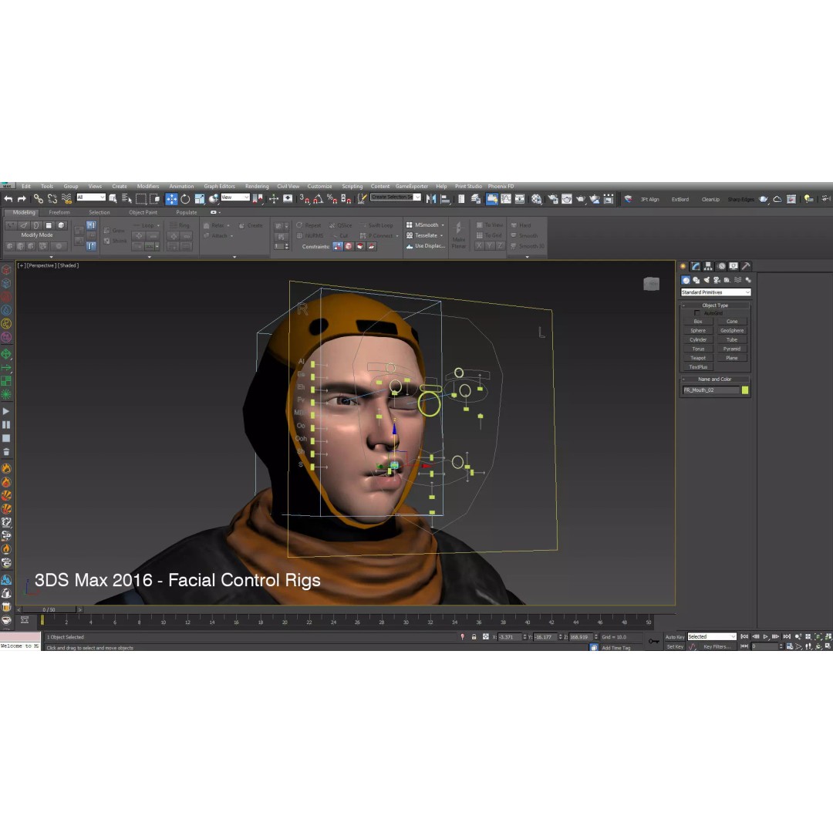Collapse the Object Type rollout

click(715, 305)
